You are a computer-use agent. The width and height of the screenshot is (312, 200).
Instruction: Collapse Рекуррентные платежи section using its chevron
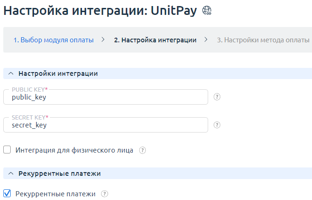point(11,173)
